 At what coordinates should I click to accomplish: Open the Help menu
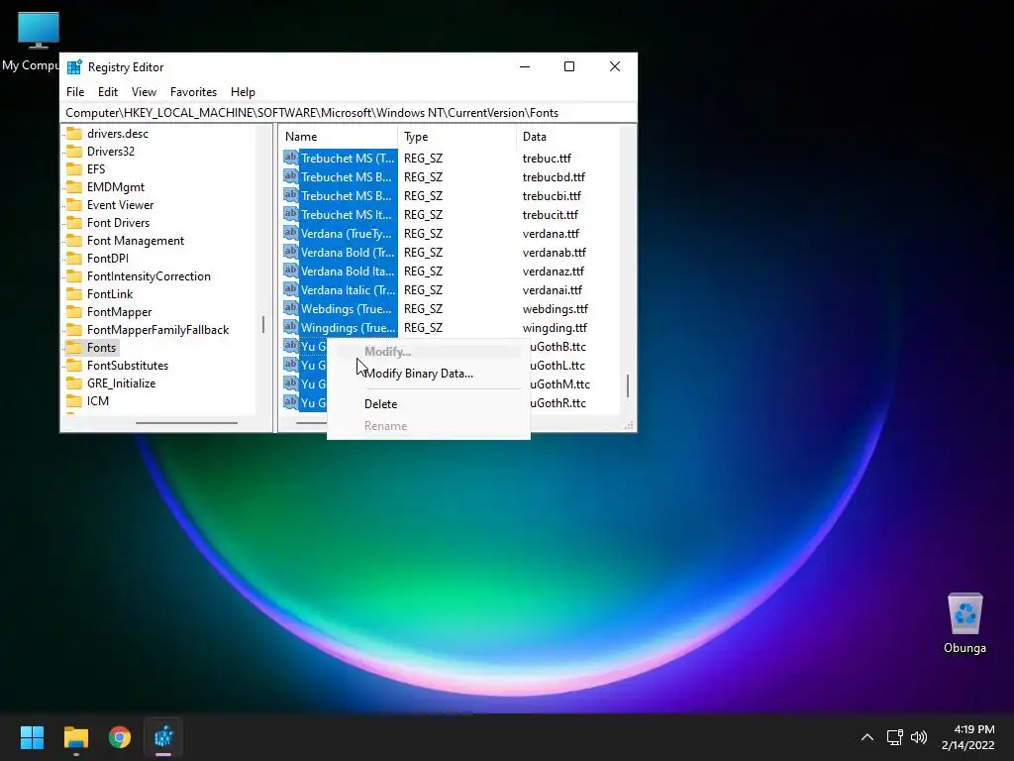[243, 92]
